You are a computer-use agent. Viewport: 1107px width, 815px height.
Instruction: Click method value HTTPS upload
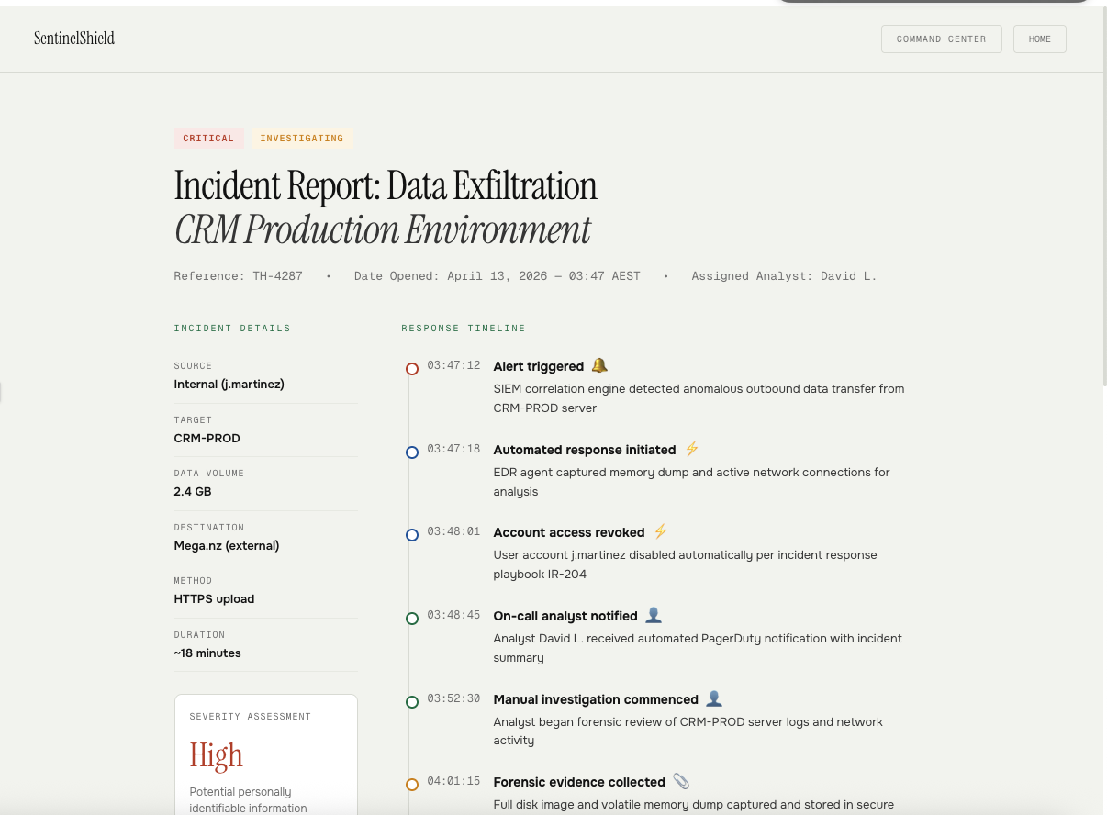coord(215,598)
